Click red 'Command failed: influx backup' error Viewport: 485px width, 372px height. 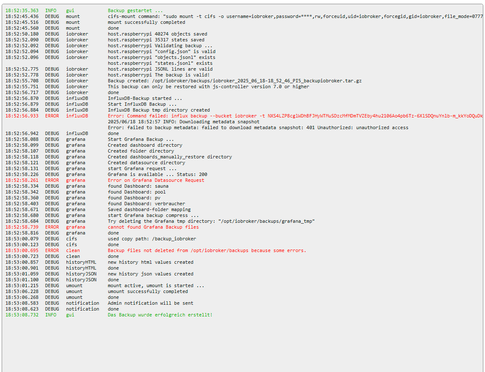[x=296, y=116]
